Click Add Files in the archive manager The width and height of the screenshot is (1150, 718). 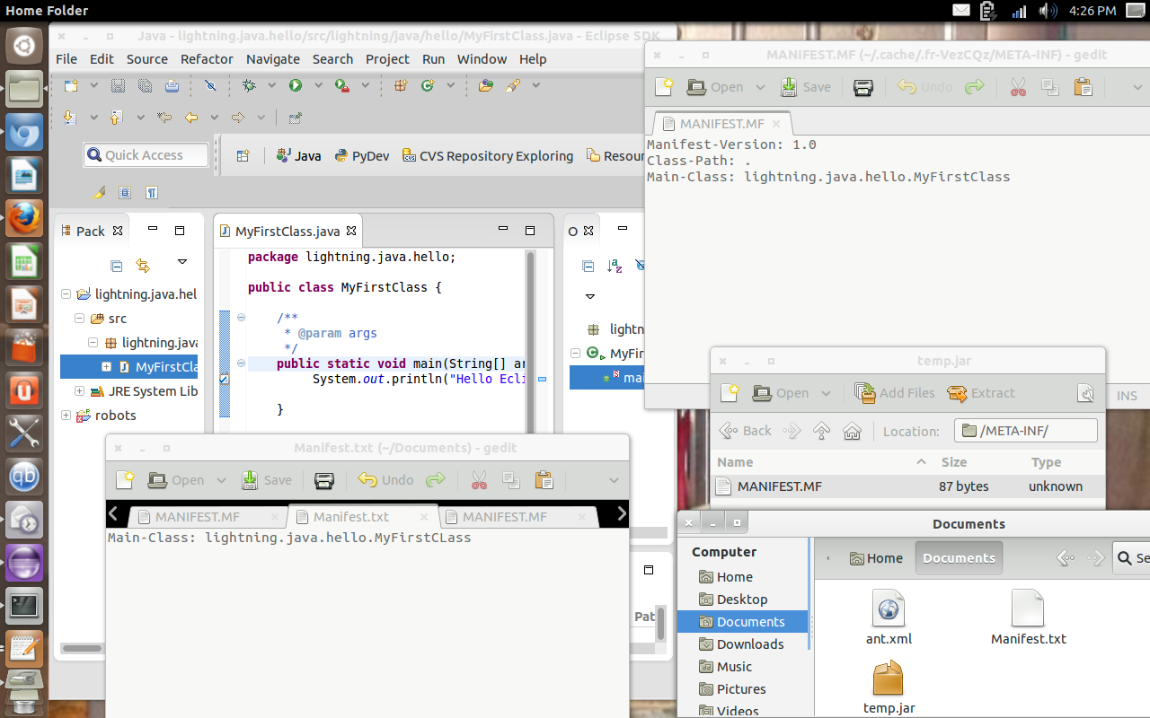(x=895, y=393)
